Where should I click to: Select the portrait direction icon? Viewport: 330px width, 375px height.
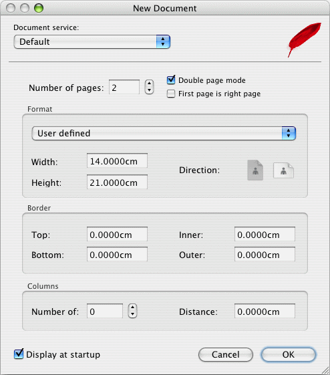(x=255, y=170)
